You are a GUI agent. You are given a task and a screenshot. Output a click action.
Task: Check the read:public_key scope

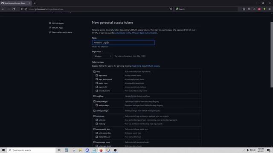point(97,137)
